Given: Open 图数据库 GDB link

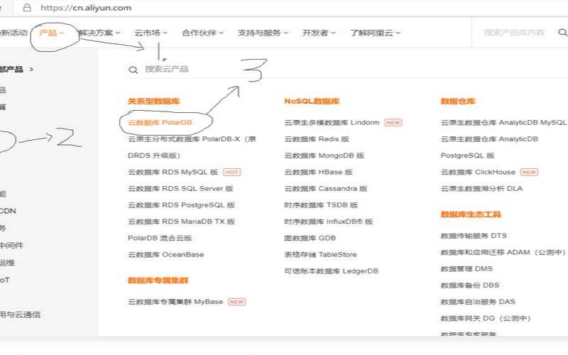Looking at the screenshot, I should (310, 238).
